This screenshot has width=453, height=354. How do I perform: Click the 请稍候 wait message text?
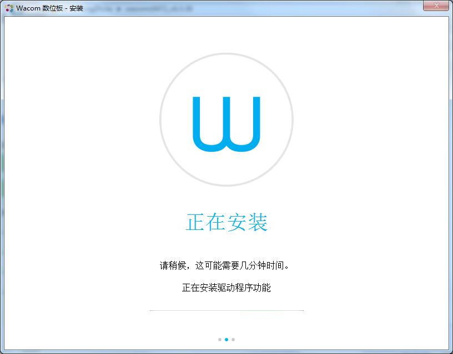226,264
